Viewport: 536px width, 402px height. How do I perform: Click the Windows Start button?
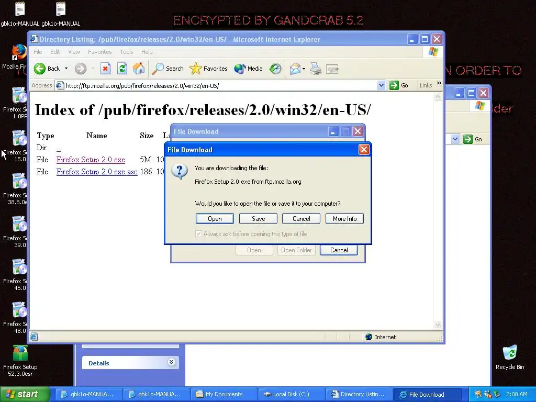[x=25, y=394]
